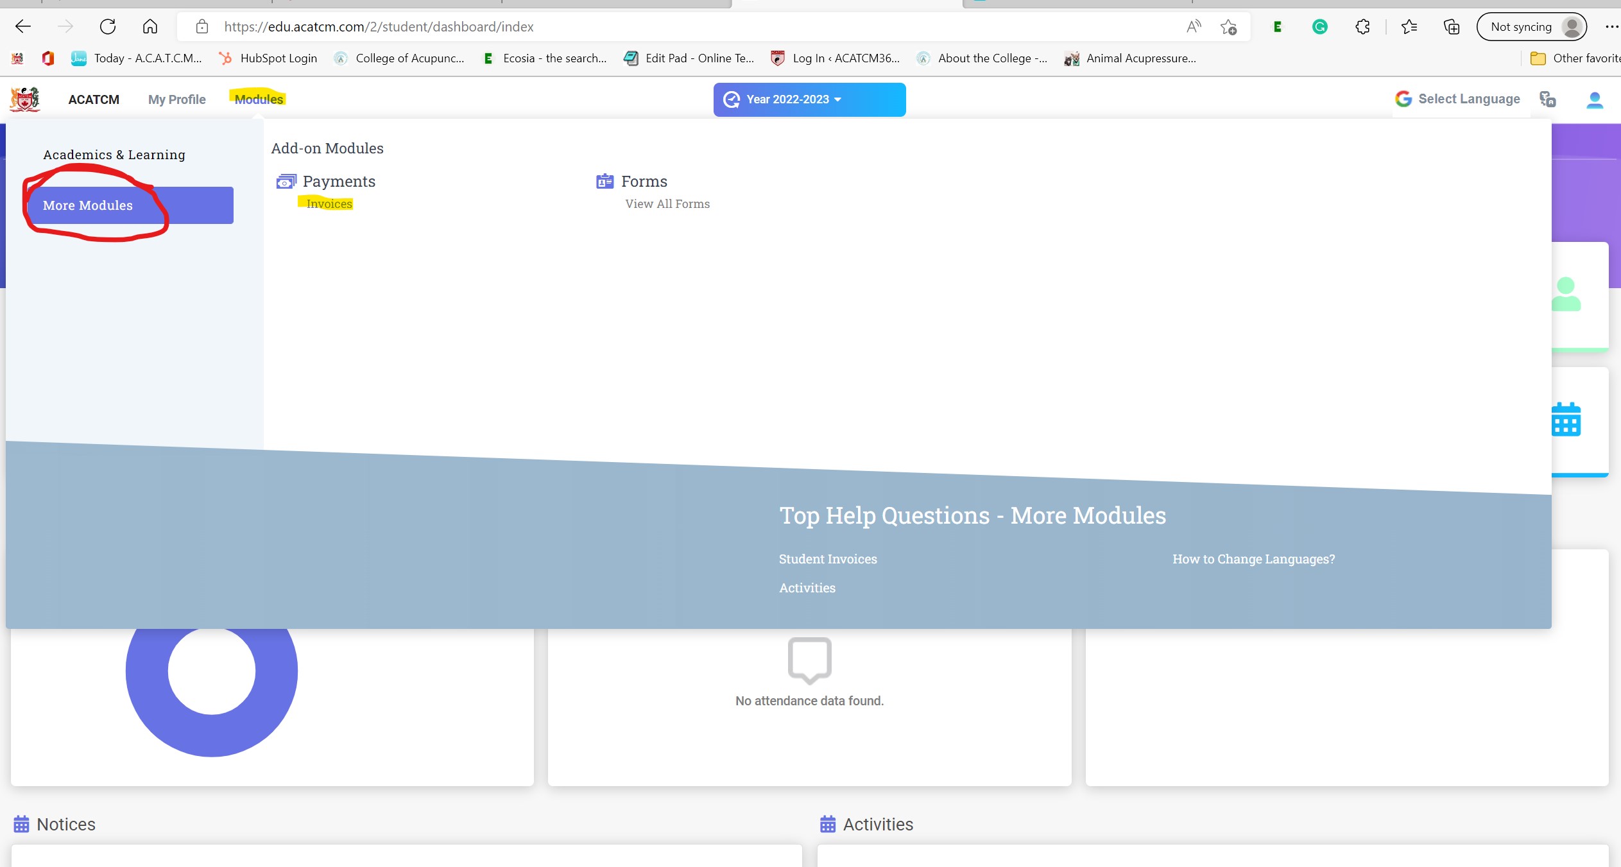Open the user account icon in header
Screen dimensions: 1621x867
pos(1595,99)
